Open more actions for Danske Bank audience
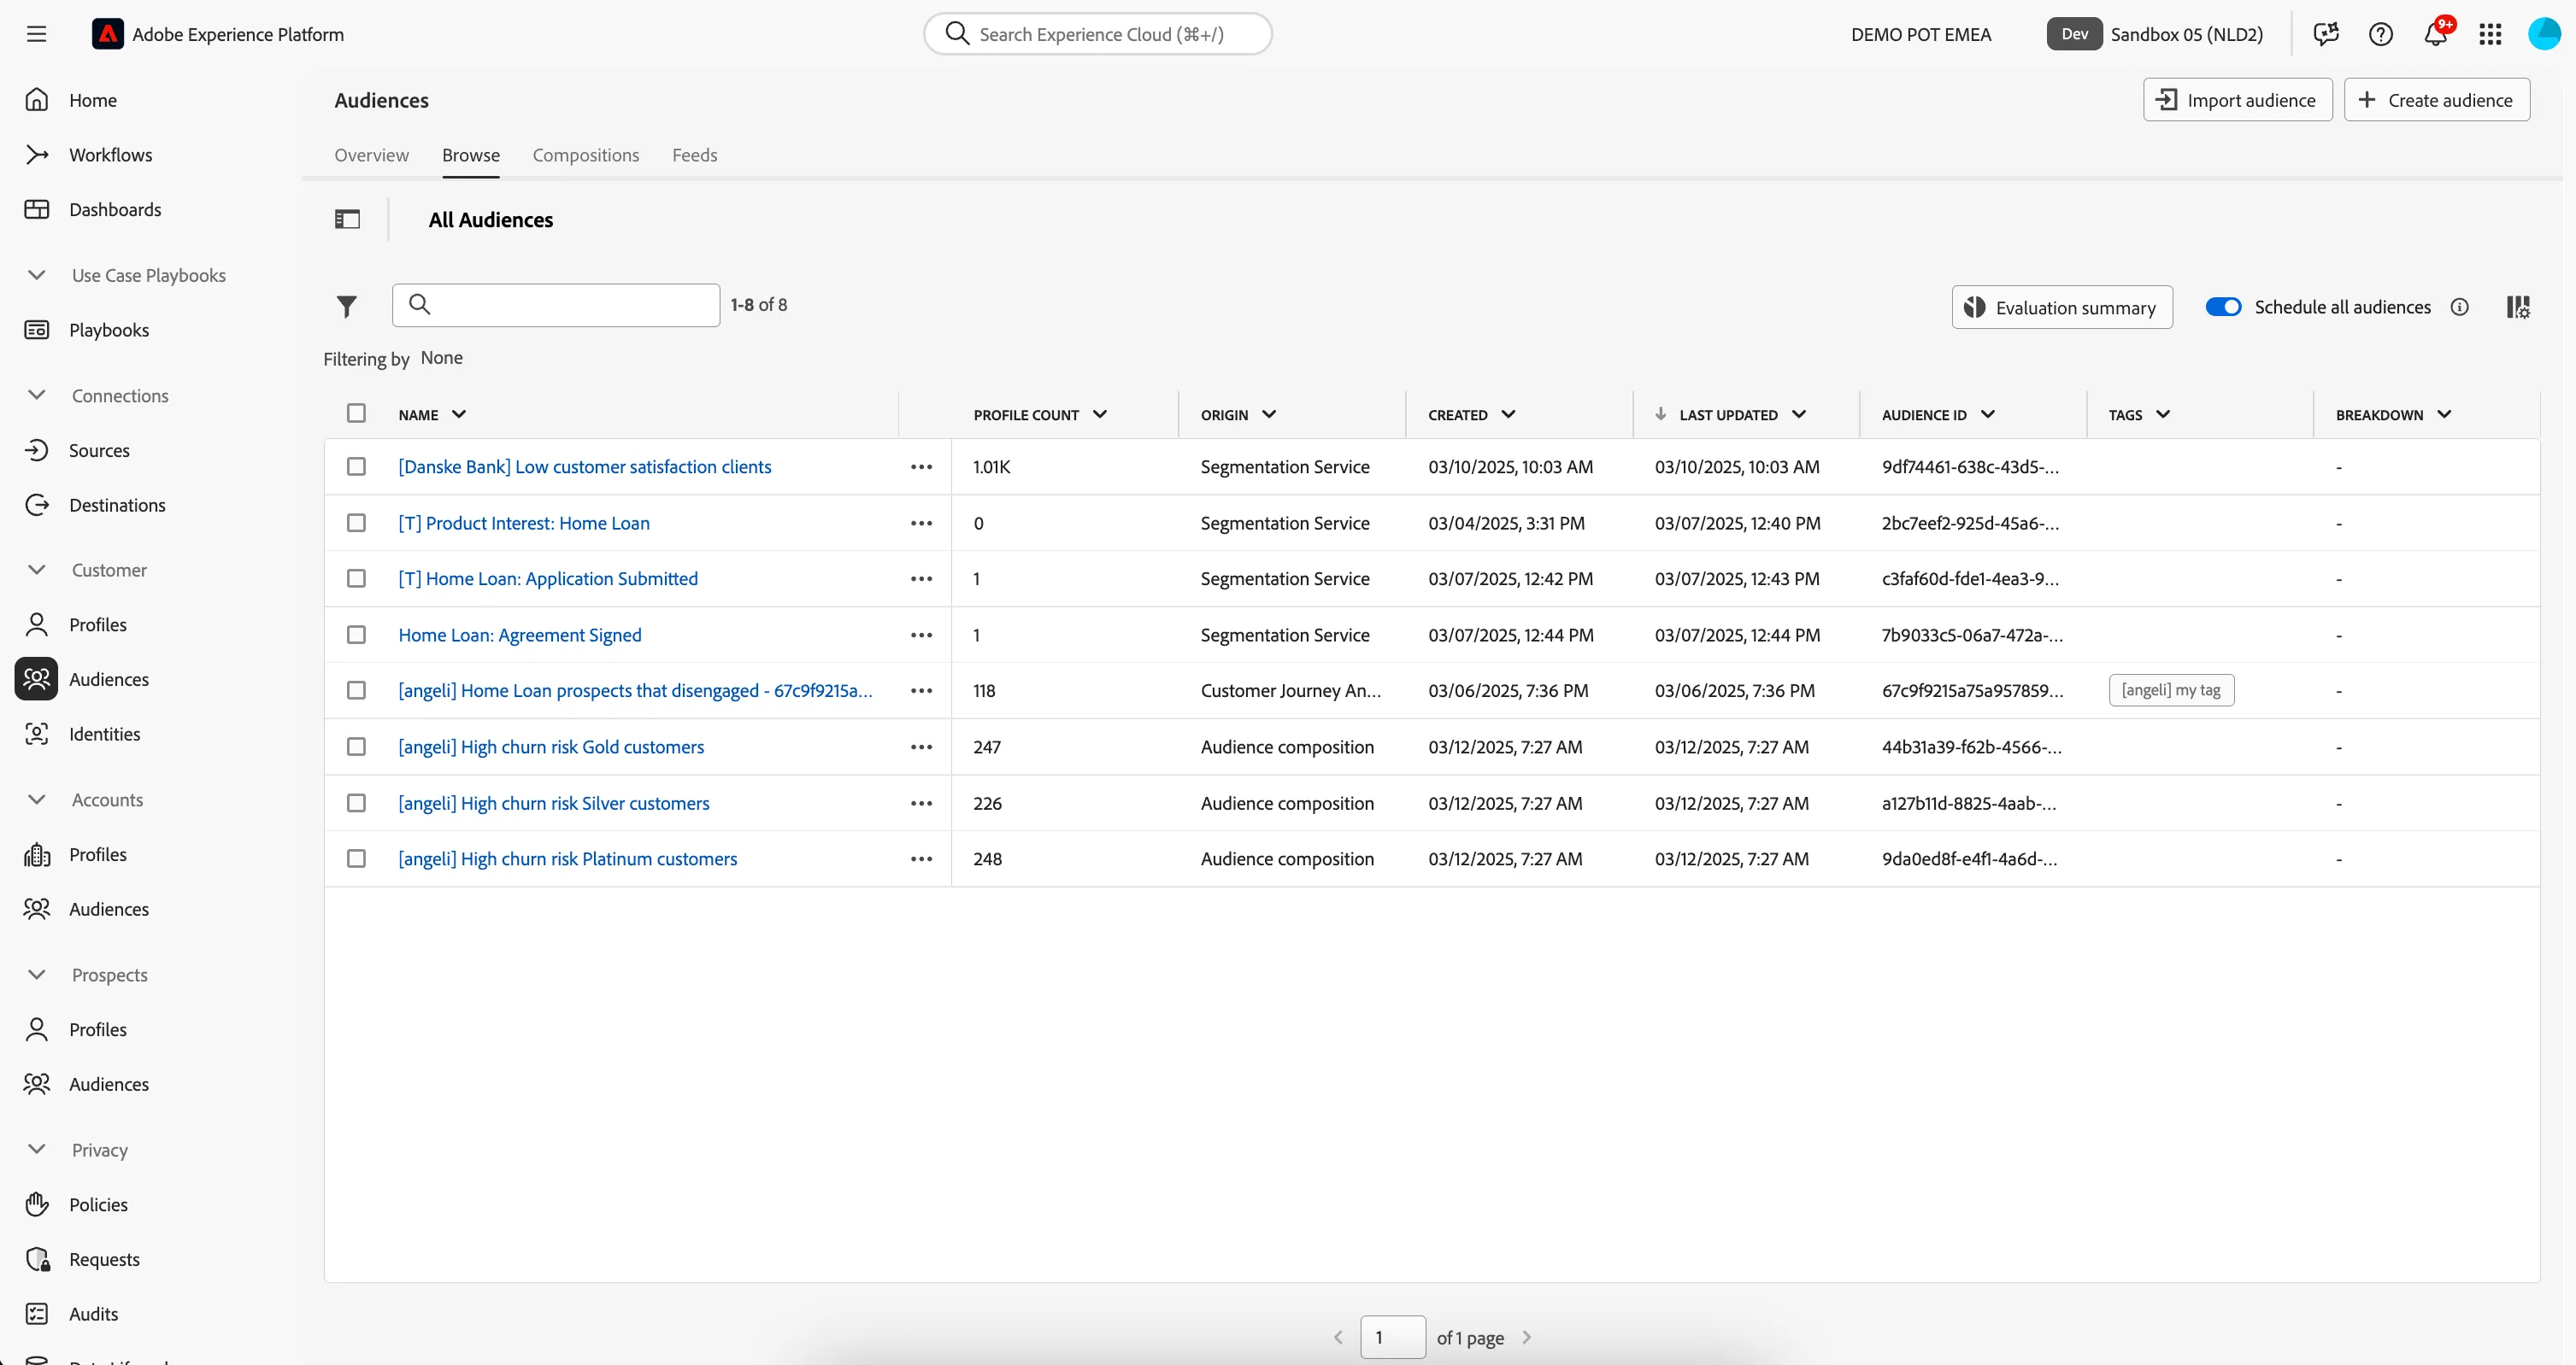2576x1365 pixels. click(x=921, y=466)
